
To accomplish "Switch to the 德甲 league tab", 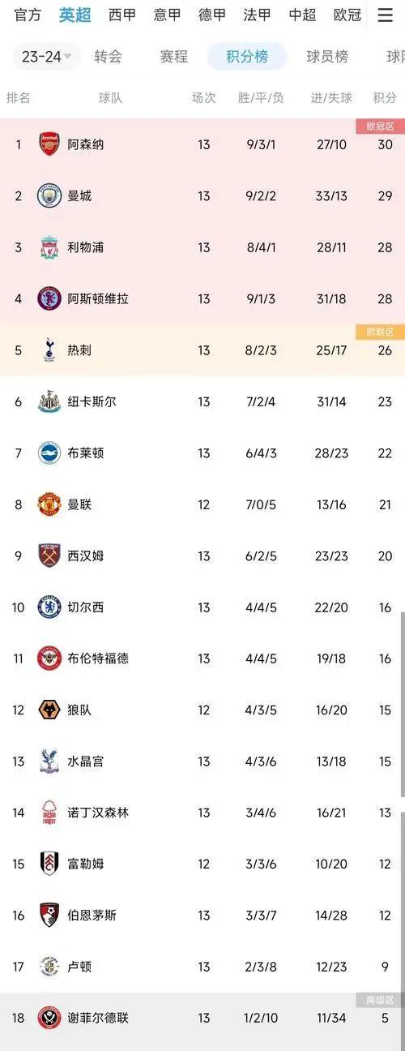I will (212, 15).
